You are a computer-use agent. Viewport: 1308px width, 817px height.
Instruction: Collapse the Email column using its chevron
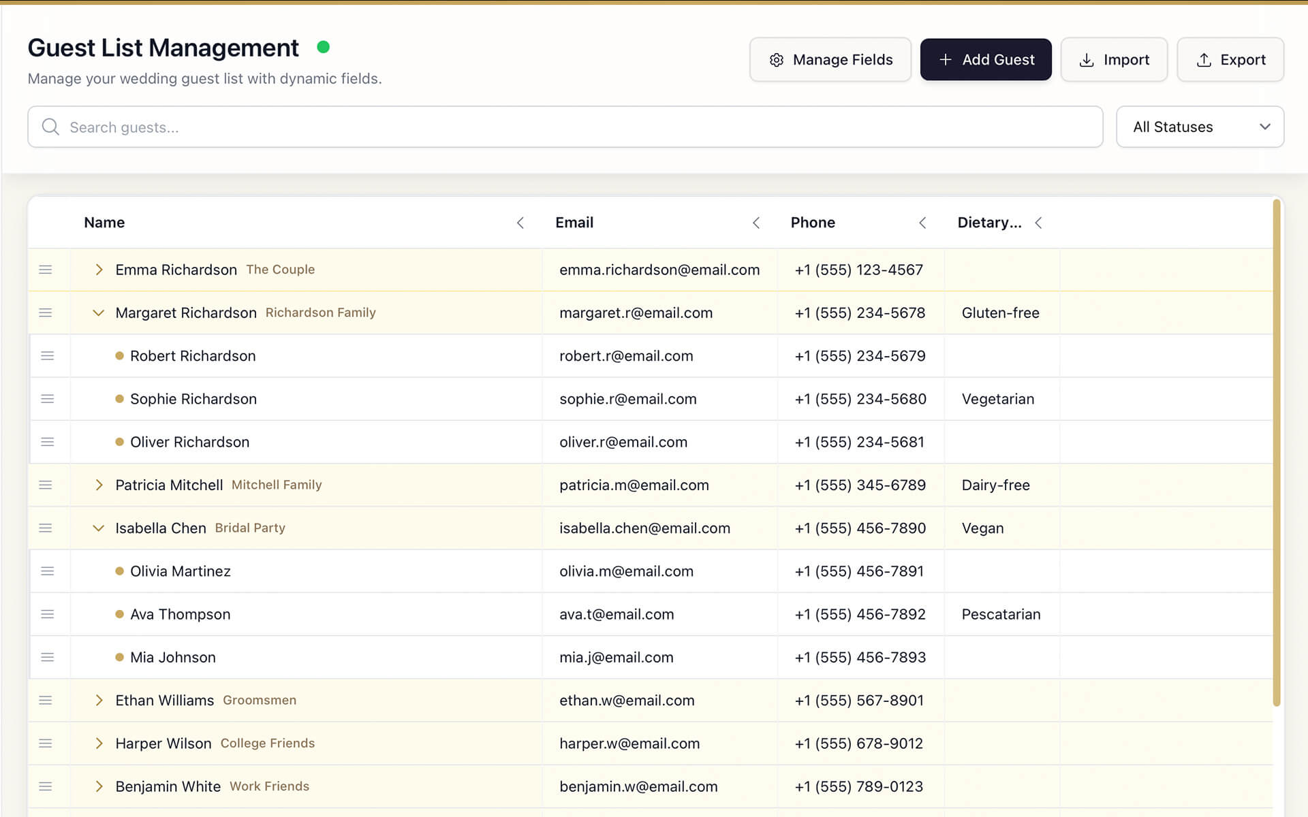(x=756, y=223)
